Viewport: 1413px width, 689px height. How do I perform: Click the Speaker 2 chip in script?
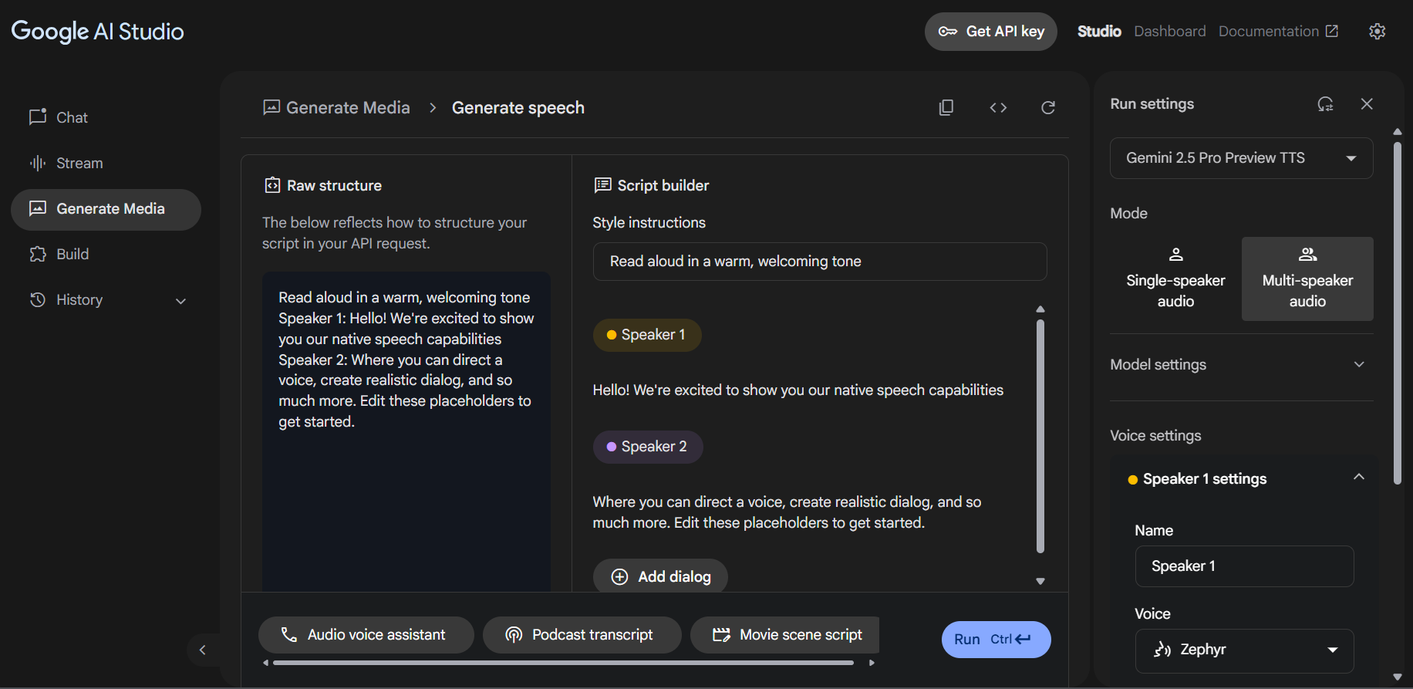pos(648,447)
